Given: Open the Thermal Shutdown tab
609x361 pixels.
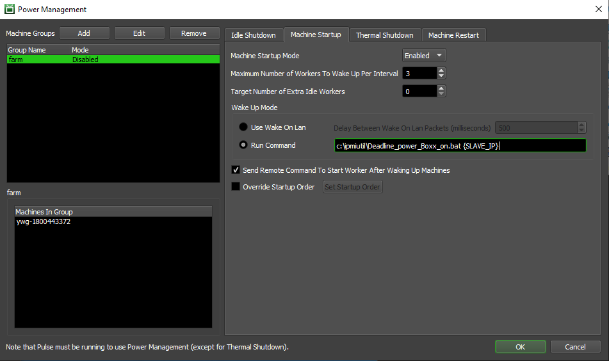Looking at the screenshot, I should [x=385, y=35].
